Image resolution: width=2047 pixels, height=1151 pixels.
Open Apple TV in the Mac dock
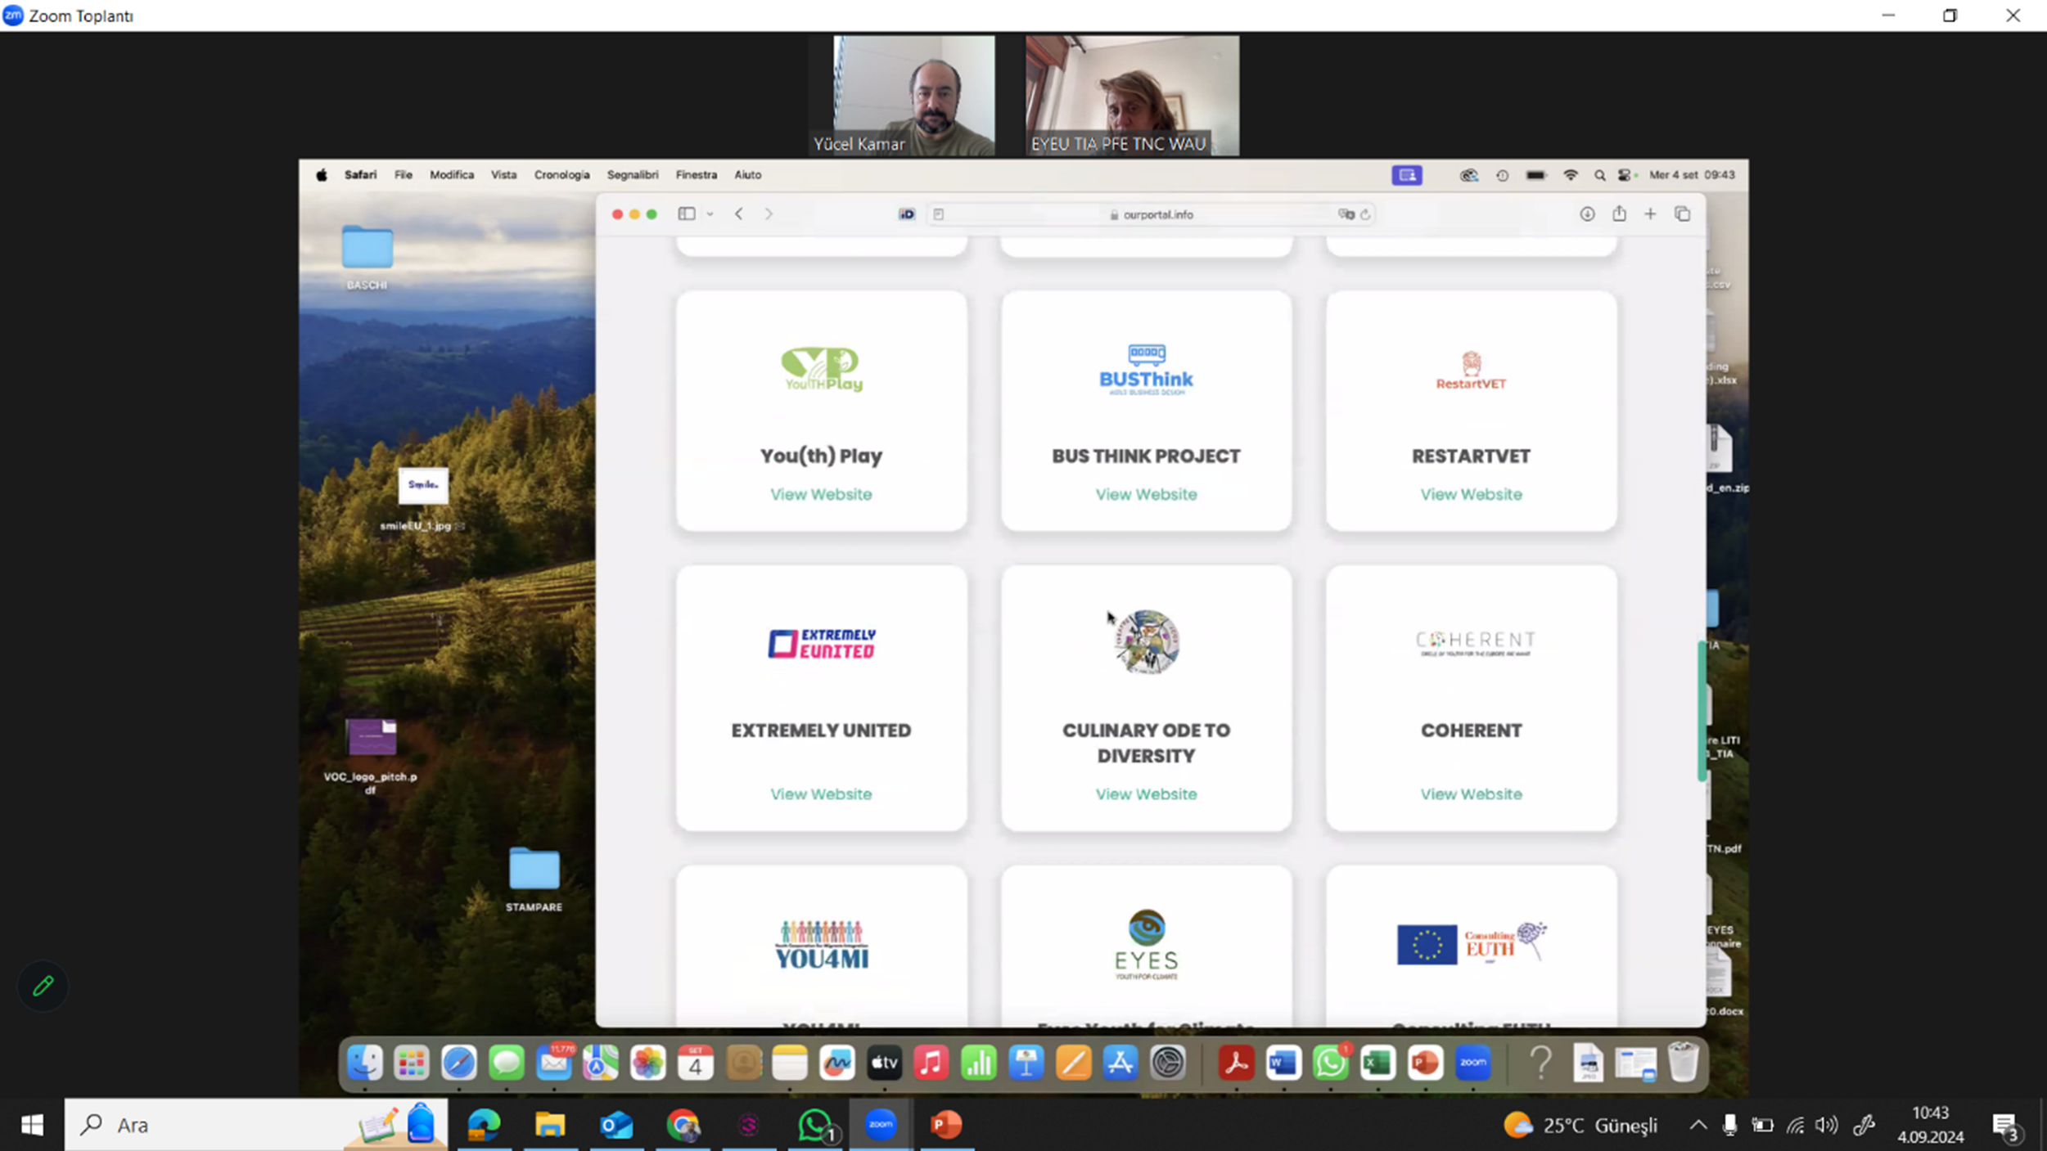click(x=884, y=1063)
